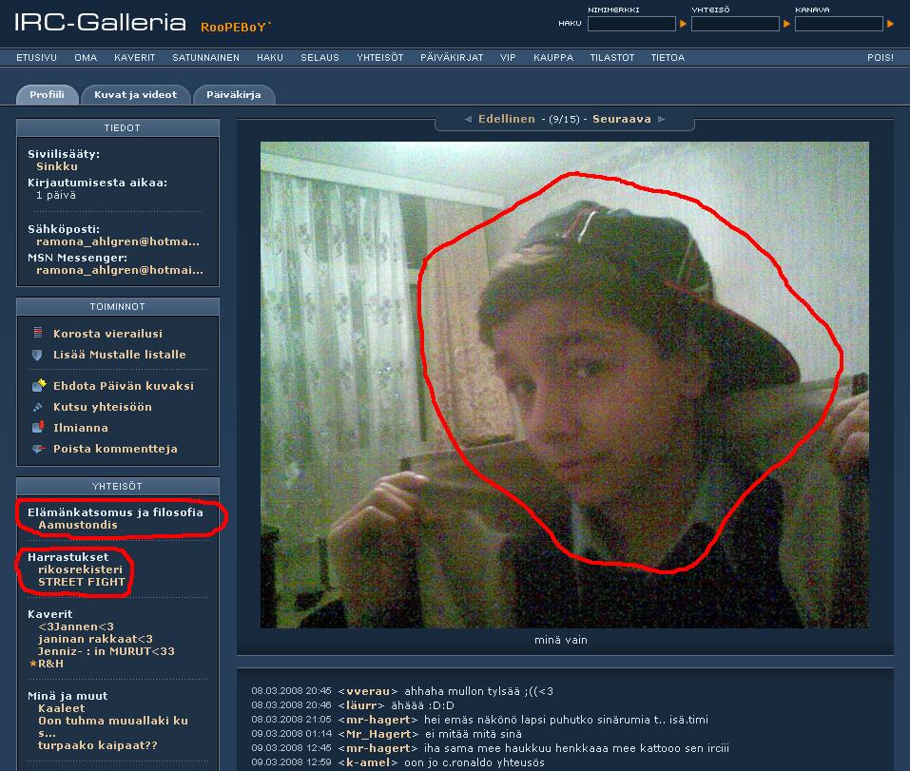The height and width of the screenshot is (771, 910).
Task: Click the Ehdota Päivän kuvaksi star icon
Action: point(39,385)
